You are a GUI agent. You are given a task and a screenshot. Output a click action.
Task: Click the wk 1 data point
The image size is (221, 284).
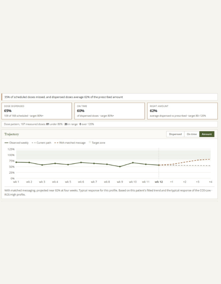(16, 162)
